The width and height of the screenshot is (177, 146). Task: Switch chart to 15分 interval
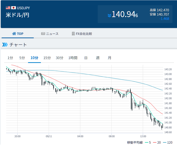[47, 58]
